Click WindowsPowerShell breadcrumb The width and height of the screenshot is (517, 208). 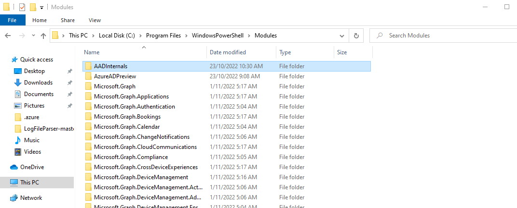click(218, 36)
